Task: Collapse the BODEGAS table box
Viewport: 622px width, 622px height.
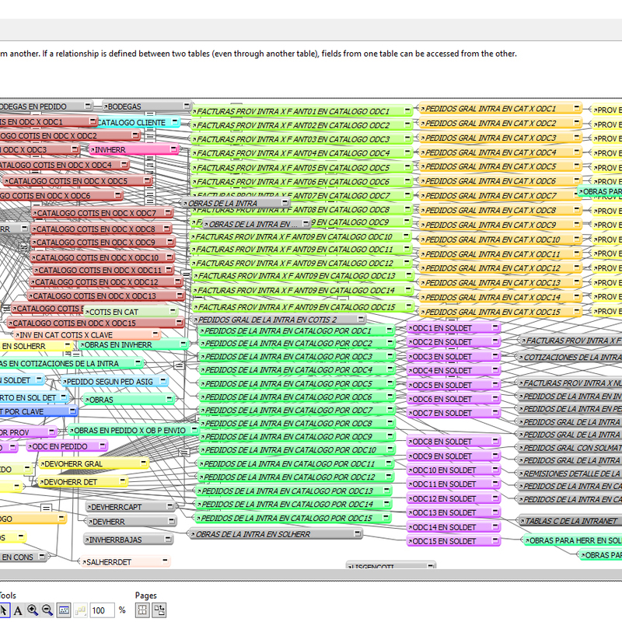Action: point(185,107)
